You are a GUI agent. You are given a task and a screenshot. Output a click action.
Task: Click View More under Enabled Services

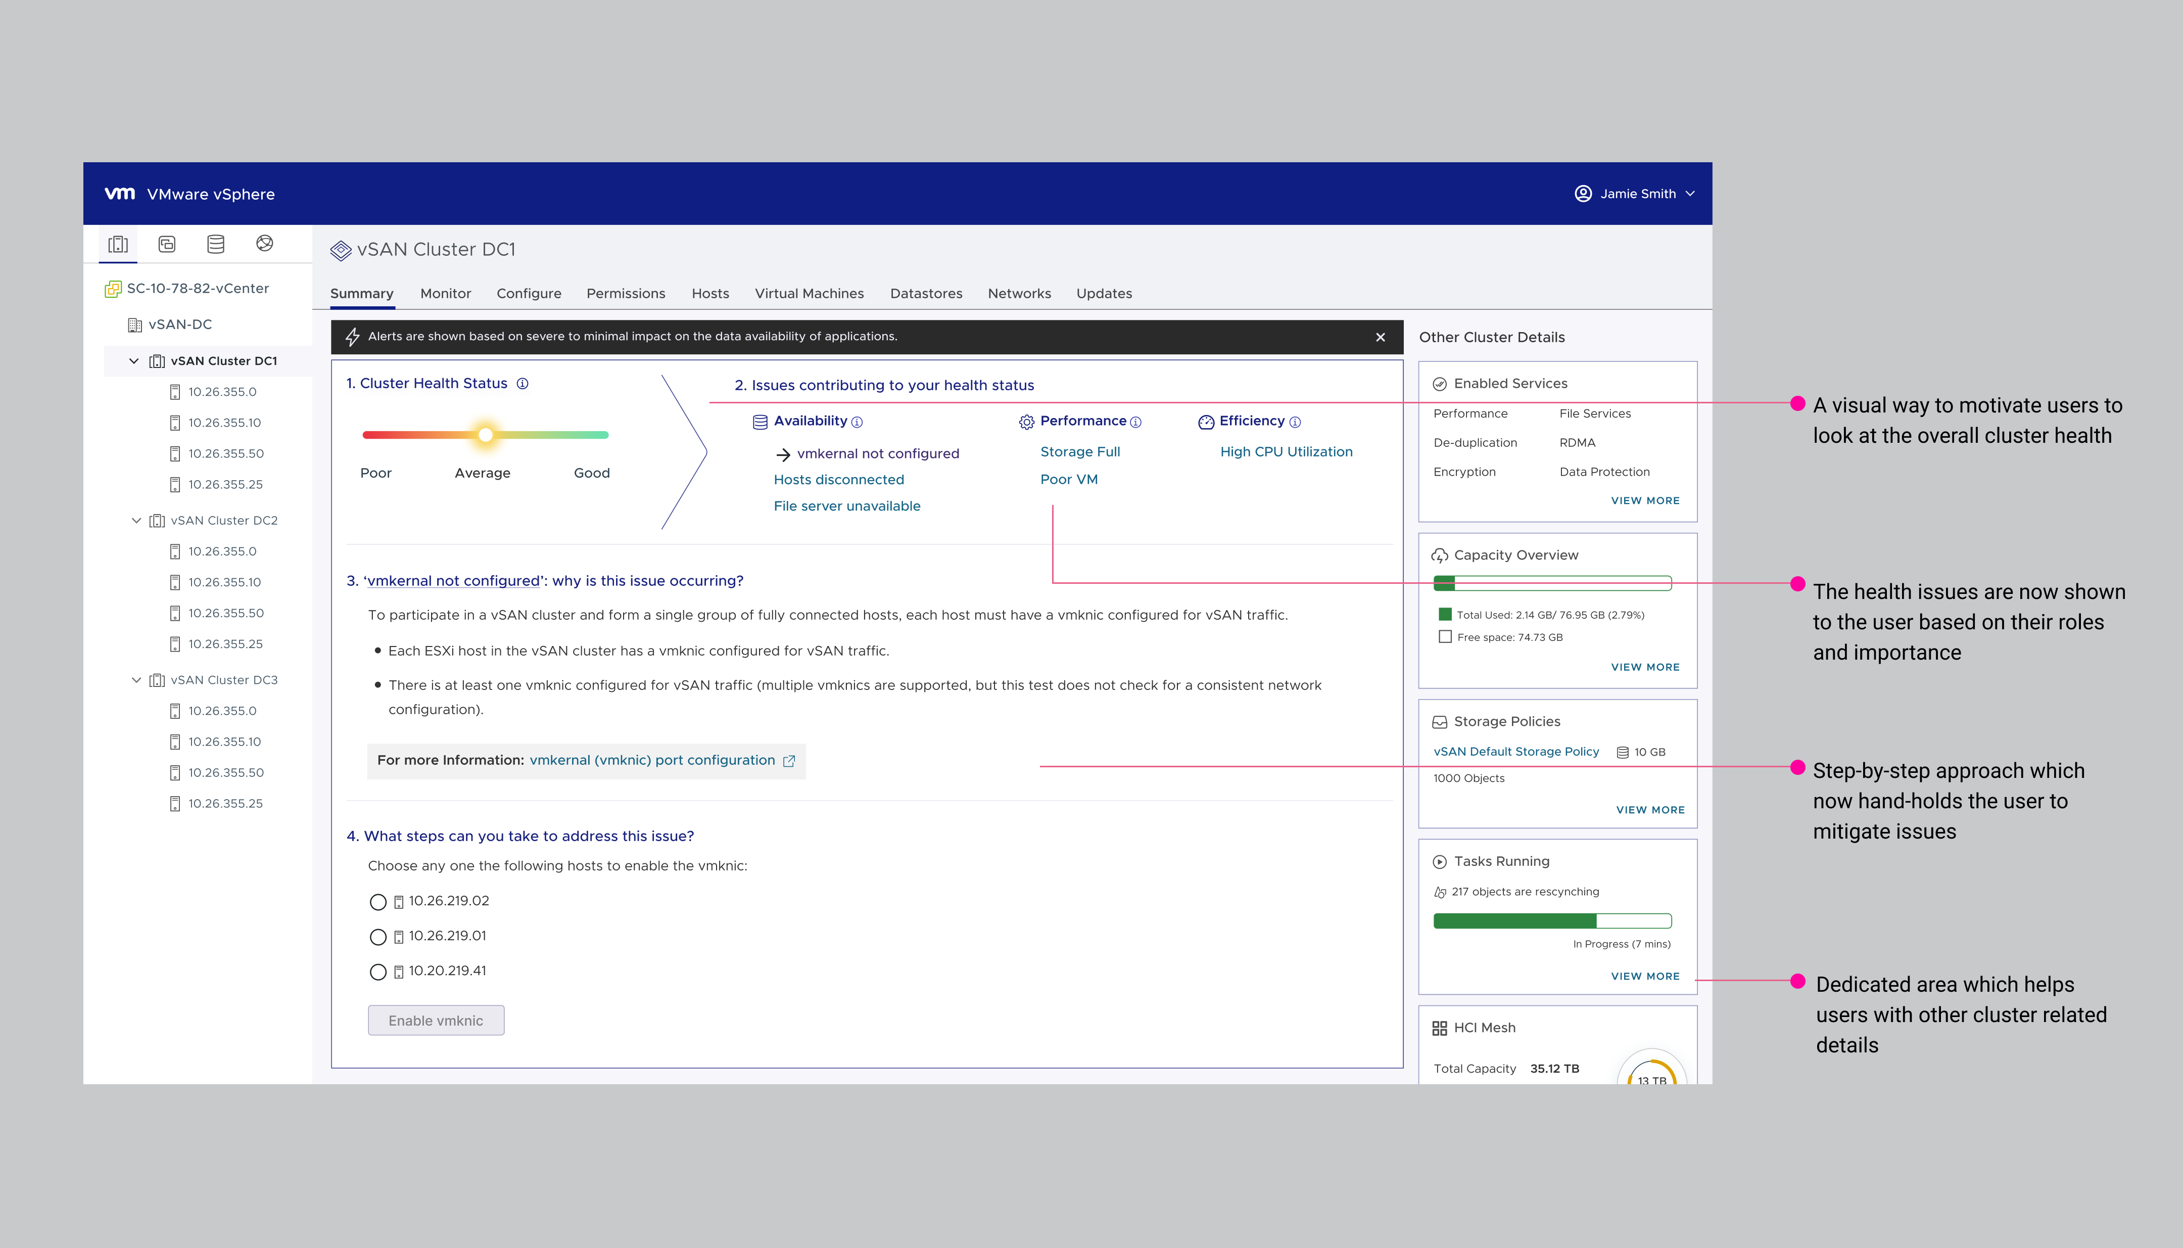point(1645,500)
